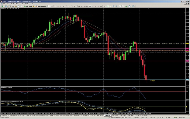Open a new chart from the toolbar

tap(2, 6)
